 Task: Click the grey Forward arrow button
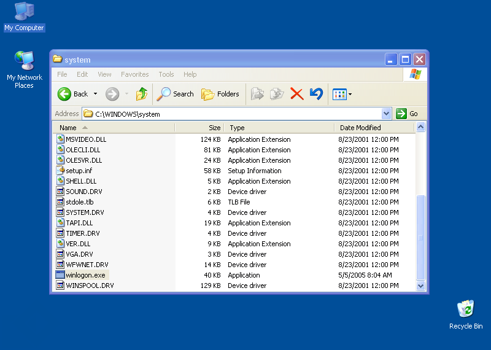pyautogui.click(x=112, y=94)
